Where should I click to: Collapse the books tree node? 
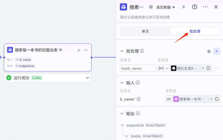[126, 136]
